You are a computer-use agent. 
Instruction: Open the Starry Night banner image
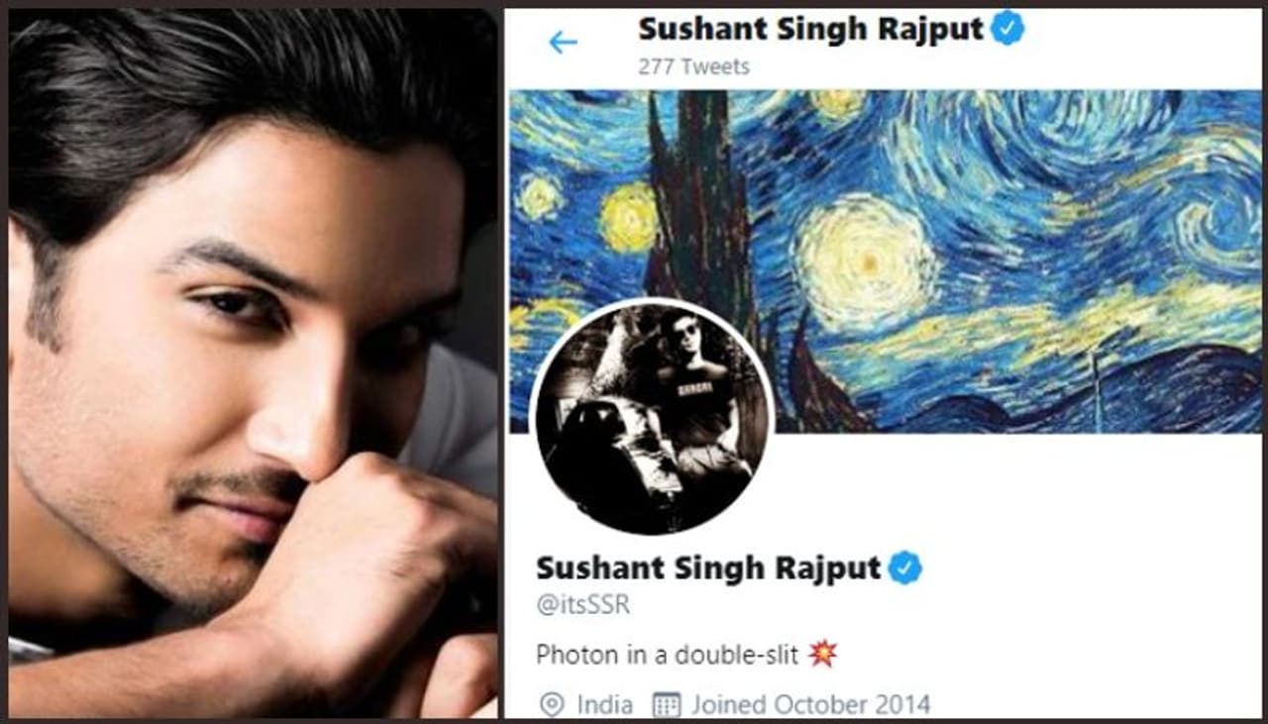(886, 260)
